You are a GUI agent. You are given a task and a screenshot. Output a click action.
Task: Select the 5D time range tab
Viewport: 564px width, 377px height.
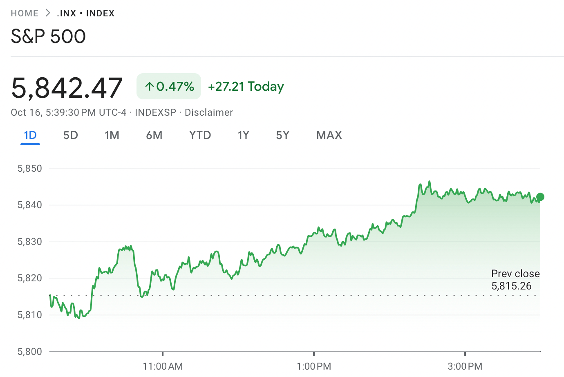click(70, 135)
